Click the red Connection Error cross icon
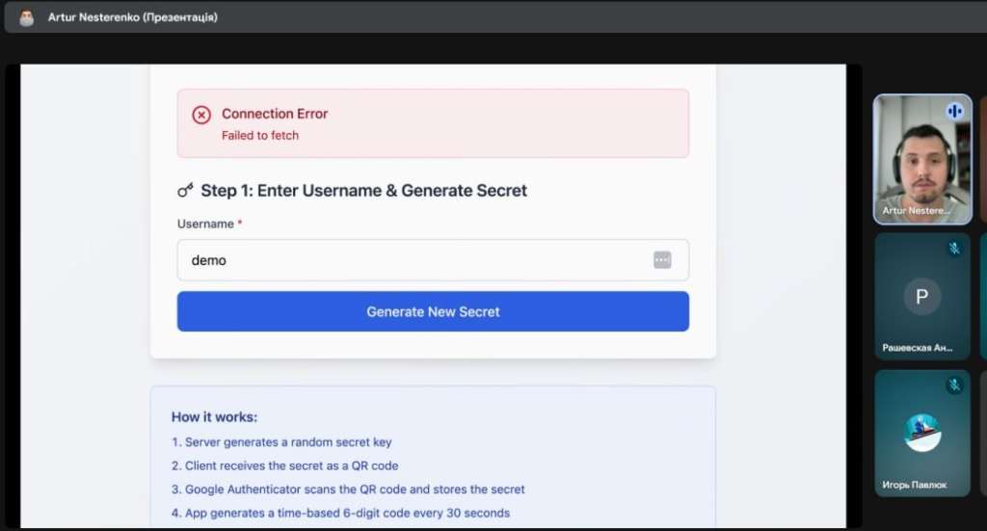This screenshot has height=531, width=987. [201, 115]
